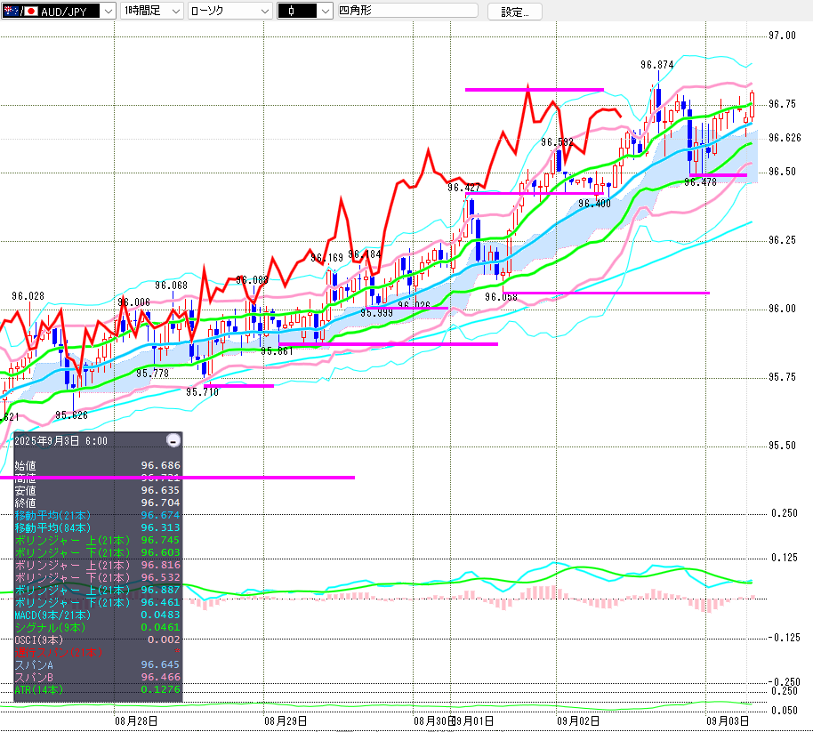Click the 95.50 price axis label
Screen dimensions: 813x732
[782, 446]
